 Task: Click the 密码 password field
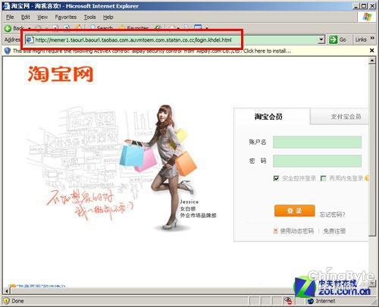tap(317, 161)
